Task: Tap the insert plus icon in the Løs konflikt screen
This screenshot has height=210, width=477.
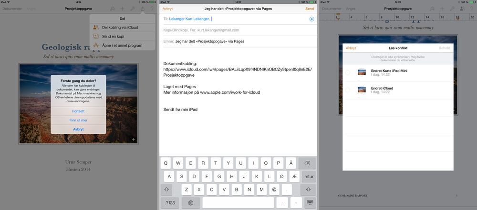Action: 442,9
